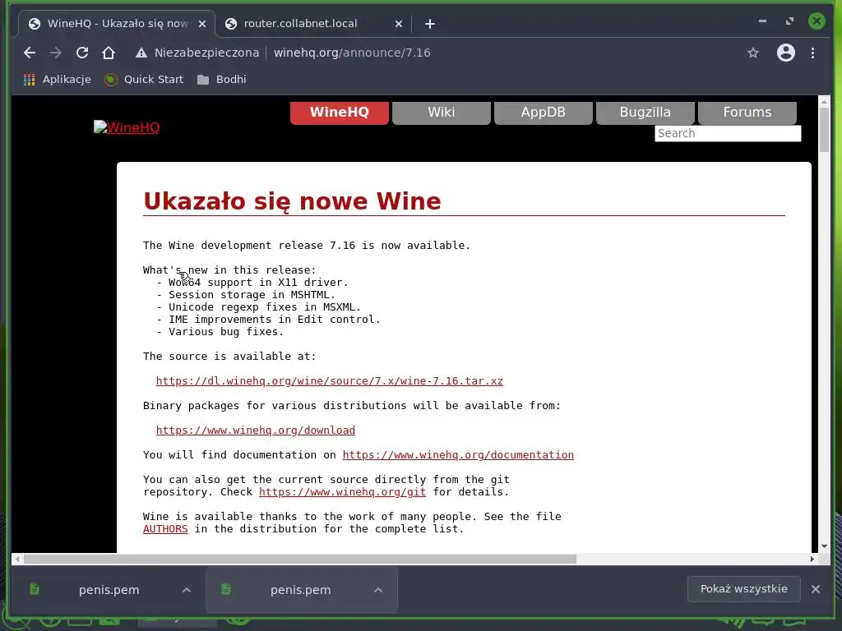842x631 pixels.
Task: Expand options for second penis.pem download
Action: pos(378,590)
